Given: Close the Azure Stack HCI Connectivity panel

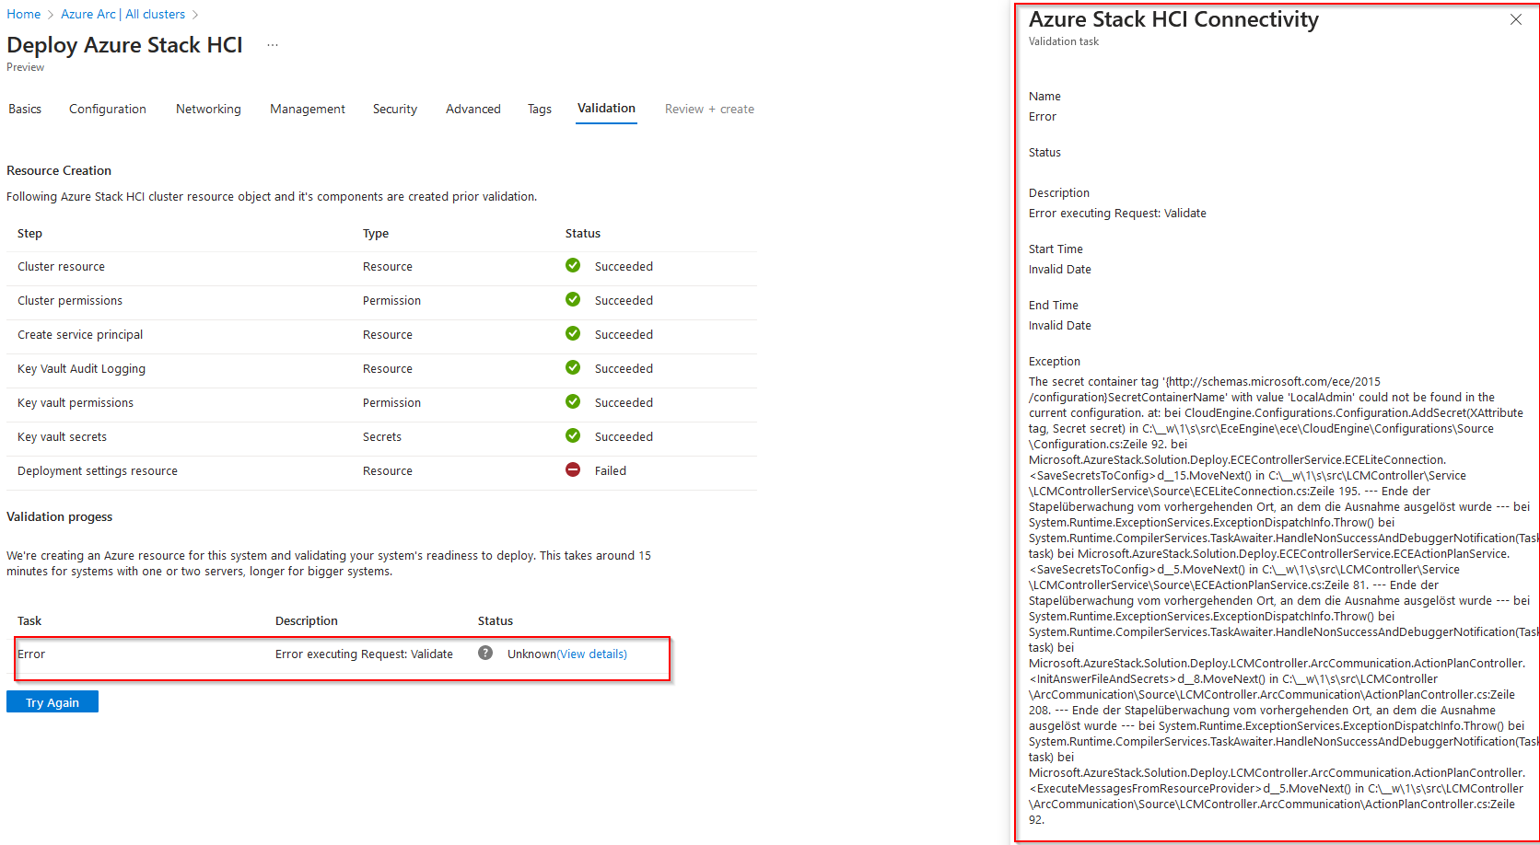Looking at the screenshot, I should (1515, 19).
